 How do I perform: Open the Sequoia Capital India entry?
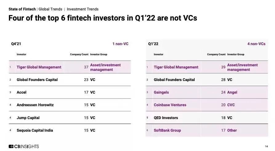pos(35,130)
